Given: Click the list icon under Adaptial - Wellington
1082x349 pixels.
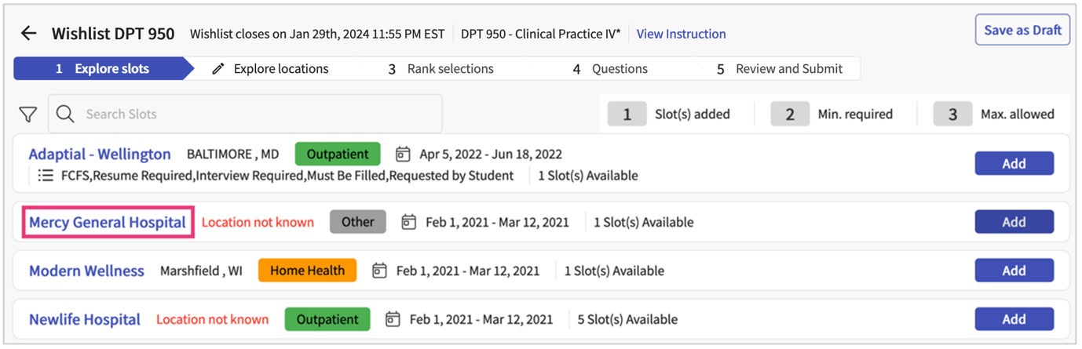Looking at the screenshot, I should tap(46, 176).
